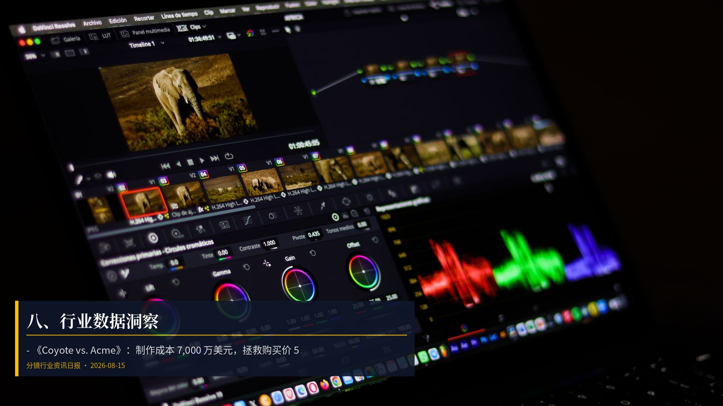The width and height of the screenshot is (723, 406).
Task: Open WhatsApp from the Dock
Action: pyautogui.click(x=423, y=357)
